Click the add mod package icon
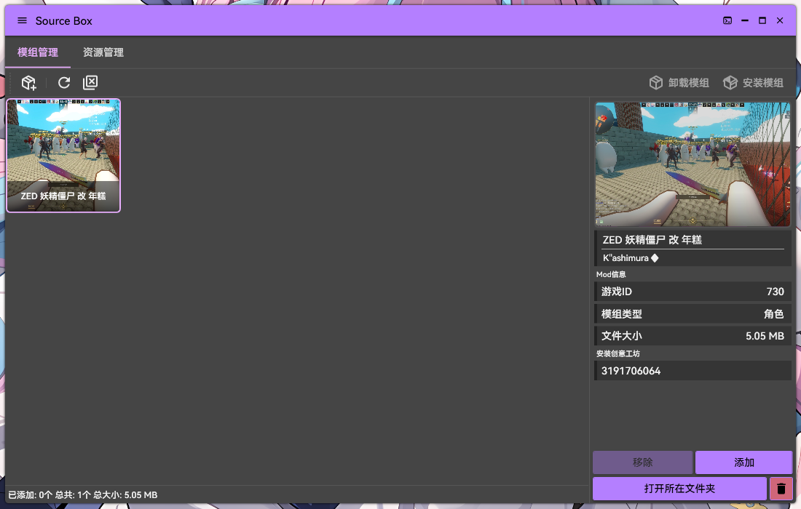801x509 pixels. pos(28,83)
